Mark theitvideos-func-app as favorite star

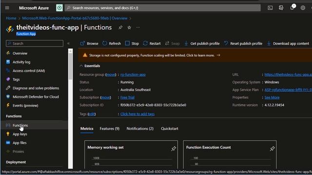click(x=129, y=28)
